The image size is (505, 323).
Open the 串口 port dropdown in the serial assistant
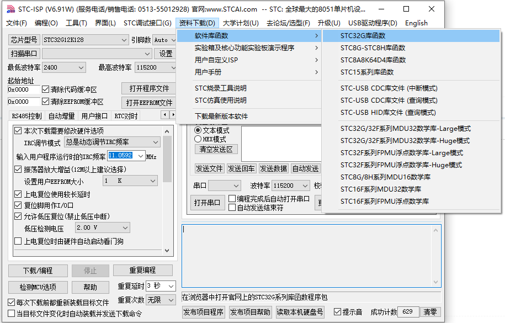point(225,186)
